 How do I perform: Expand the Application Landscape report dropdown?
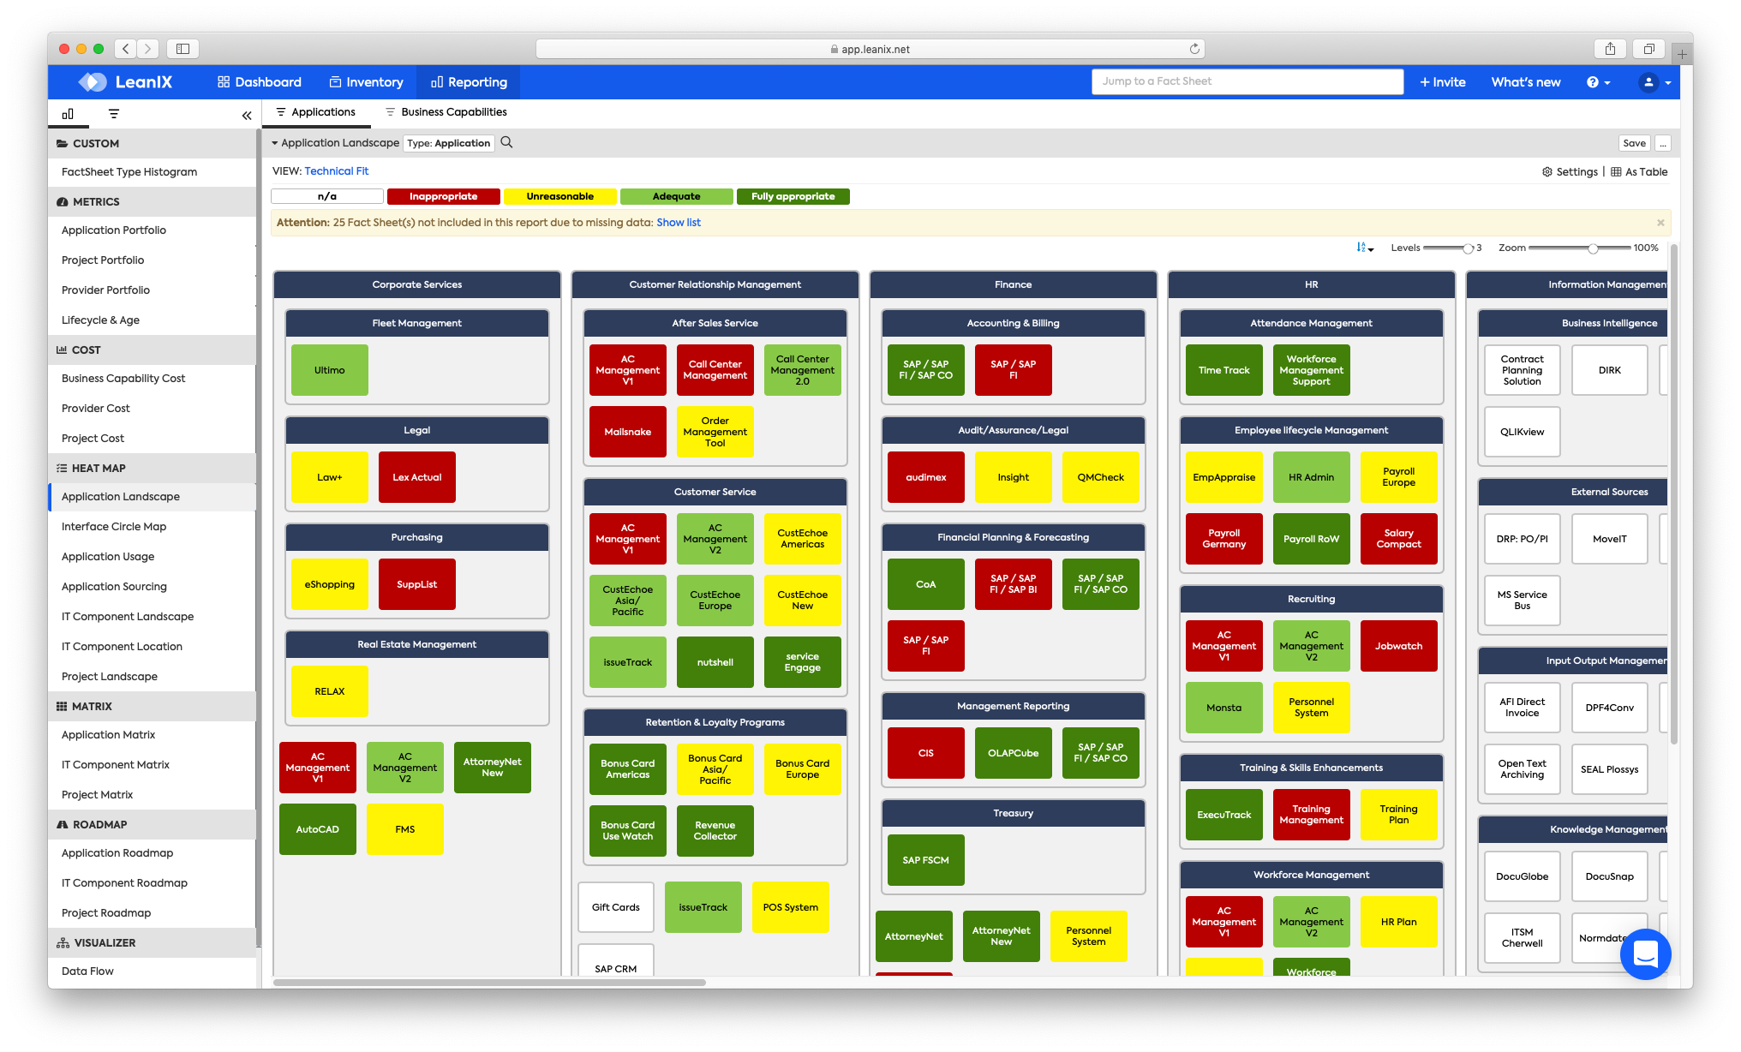pyautogui.click(x=276, y=142)
